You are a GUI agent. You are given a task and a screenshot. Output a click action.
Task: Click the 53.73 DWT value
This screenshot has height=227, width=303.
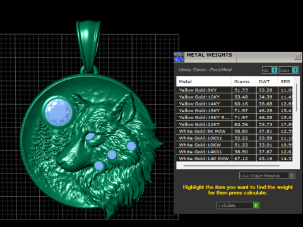pos(266,124)
